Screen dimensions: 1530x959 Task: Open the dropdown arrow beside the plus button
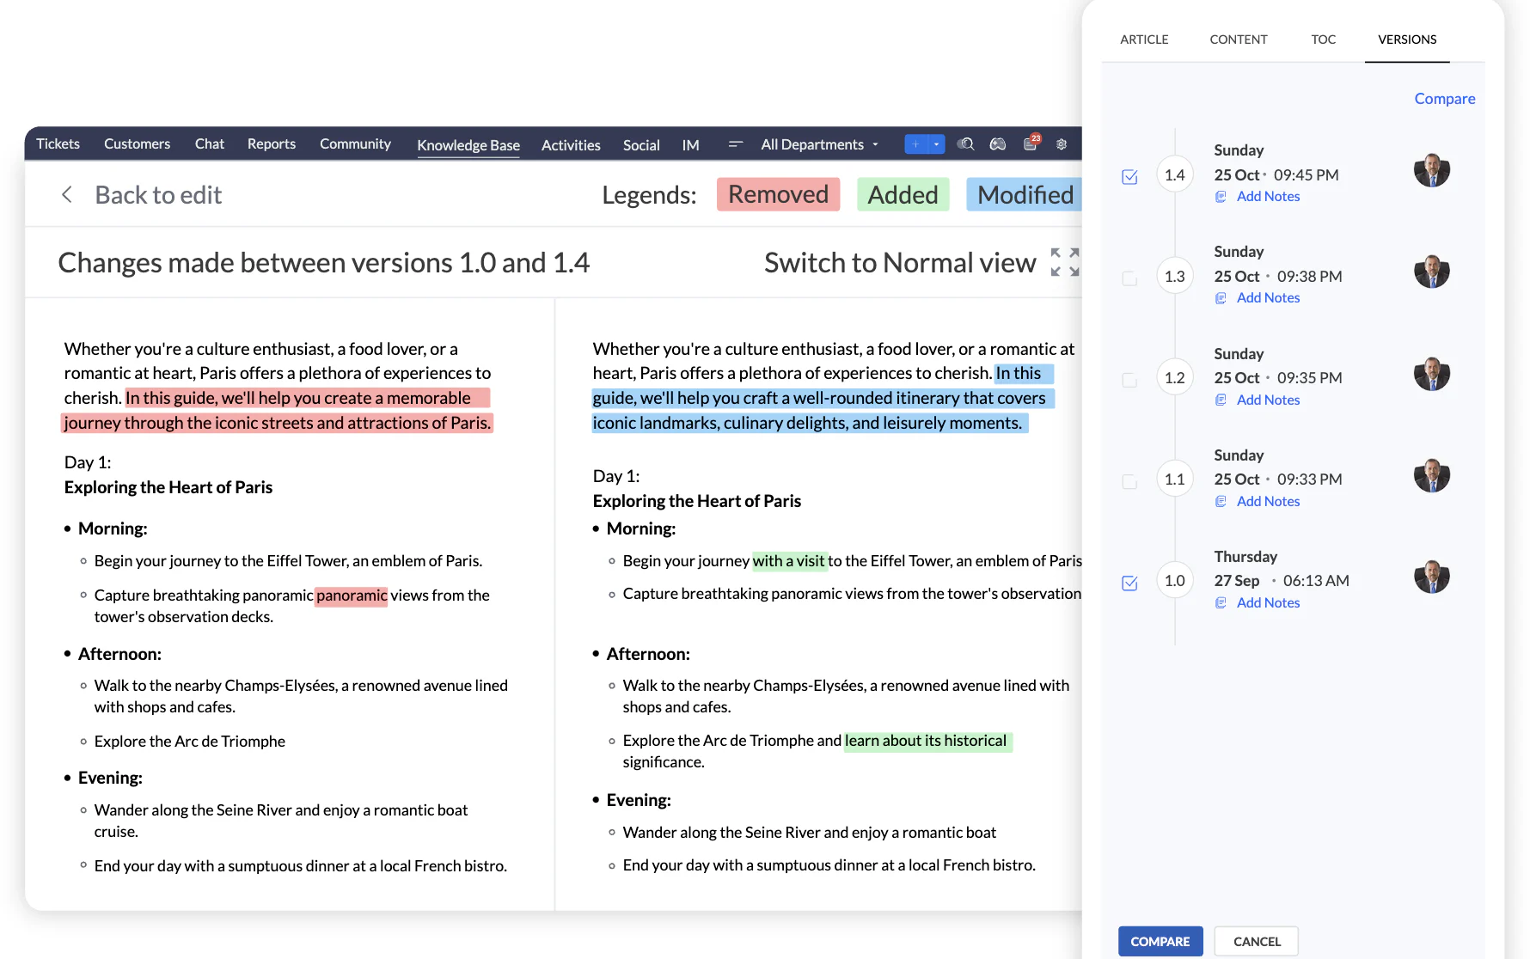click(937, 144)
